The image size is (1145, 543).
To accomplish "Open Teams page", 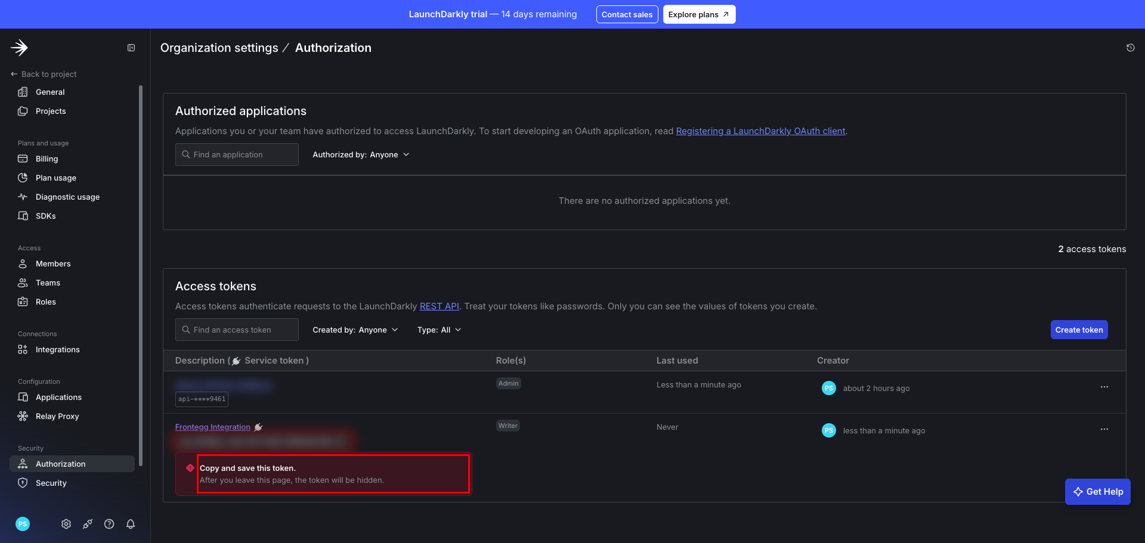I will 72,283.
